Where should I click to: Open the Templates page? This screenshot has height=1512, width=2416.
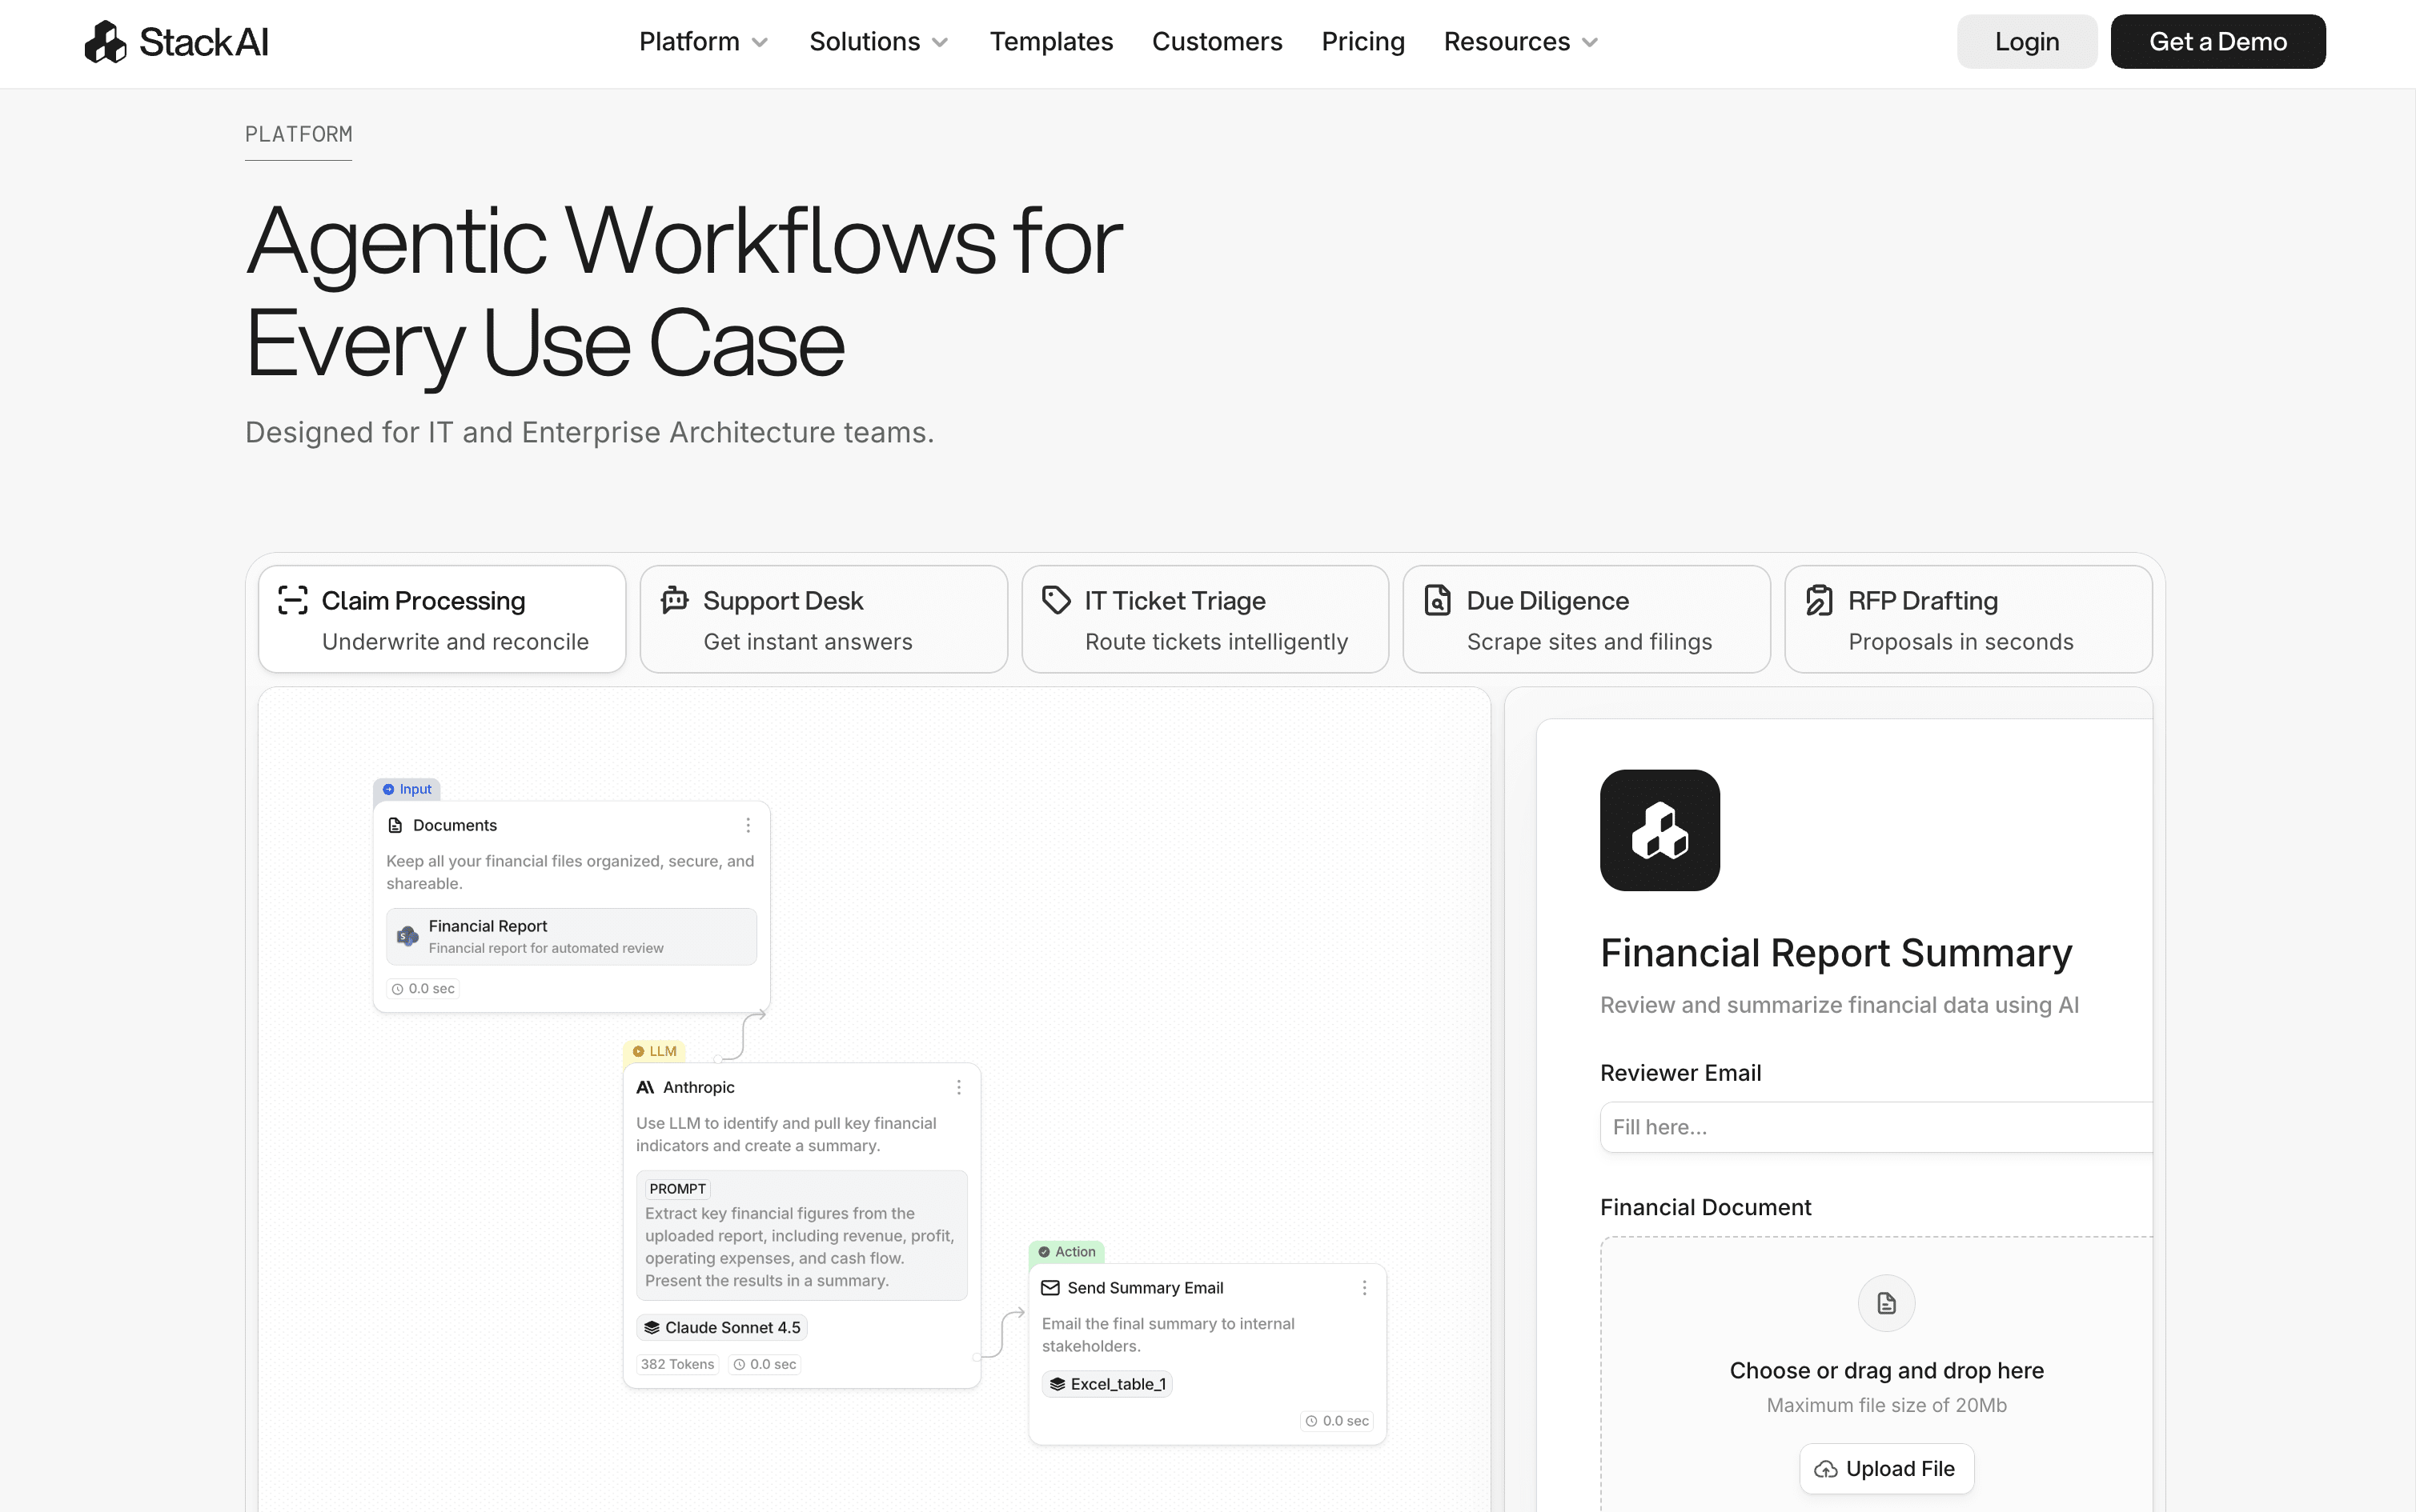click(x=1051, y=42)
